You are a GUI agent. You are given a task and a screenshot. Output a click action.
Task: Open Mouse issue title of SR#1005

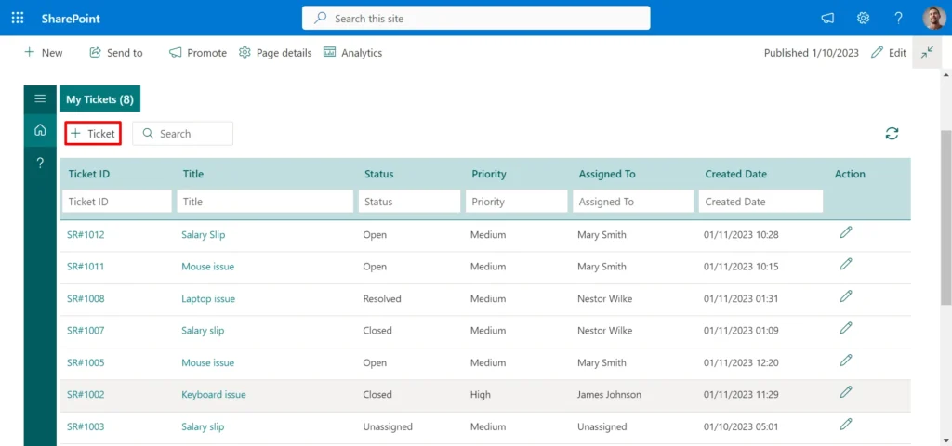pos(207,363)
